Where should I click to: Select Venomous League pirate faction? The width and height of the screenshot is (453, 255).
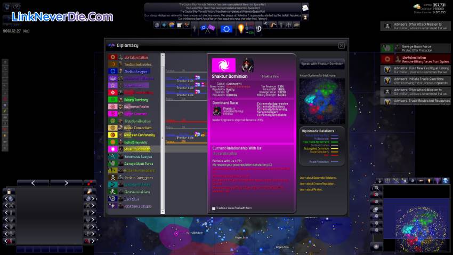134,156
